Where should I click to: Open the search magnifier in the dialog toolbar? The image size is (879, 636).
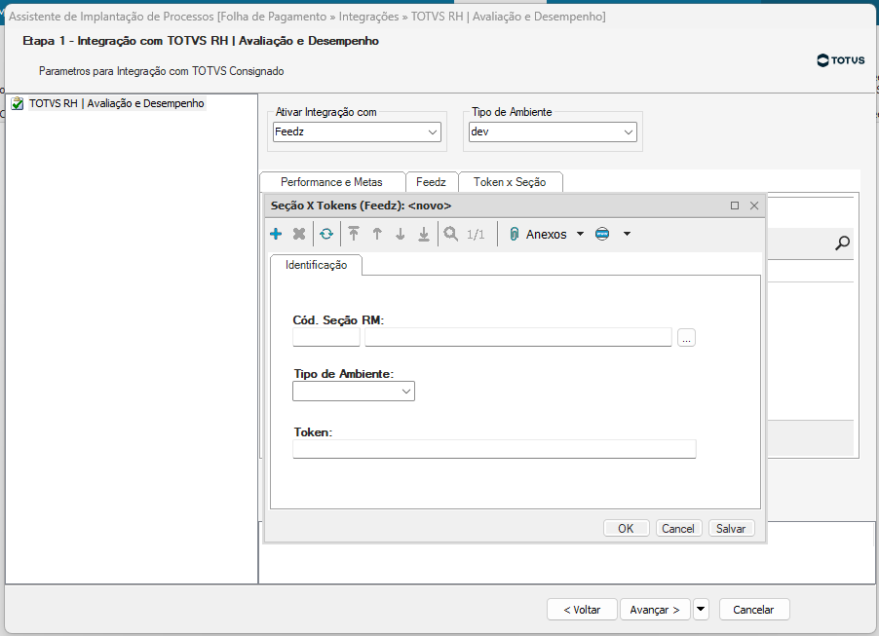click(451, 234)
